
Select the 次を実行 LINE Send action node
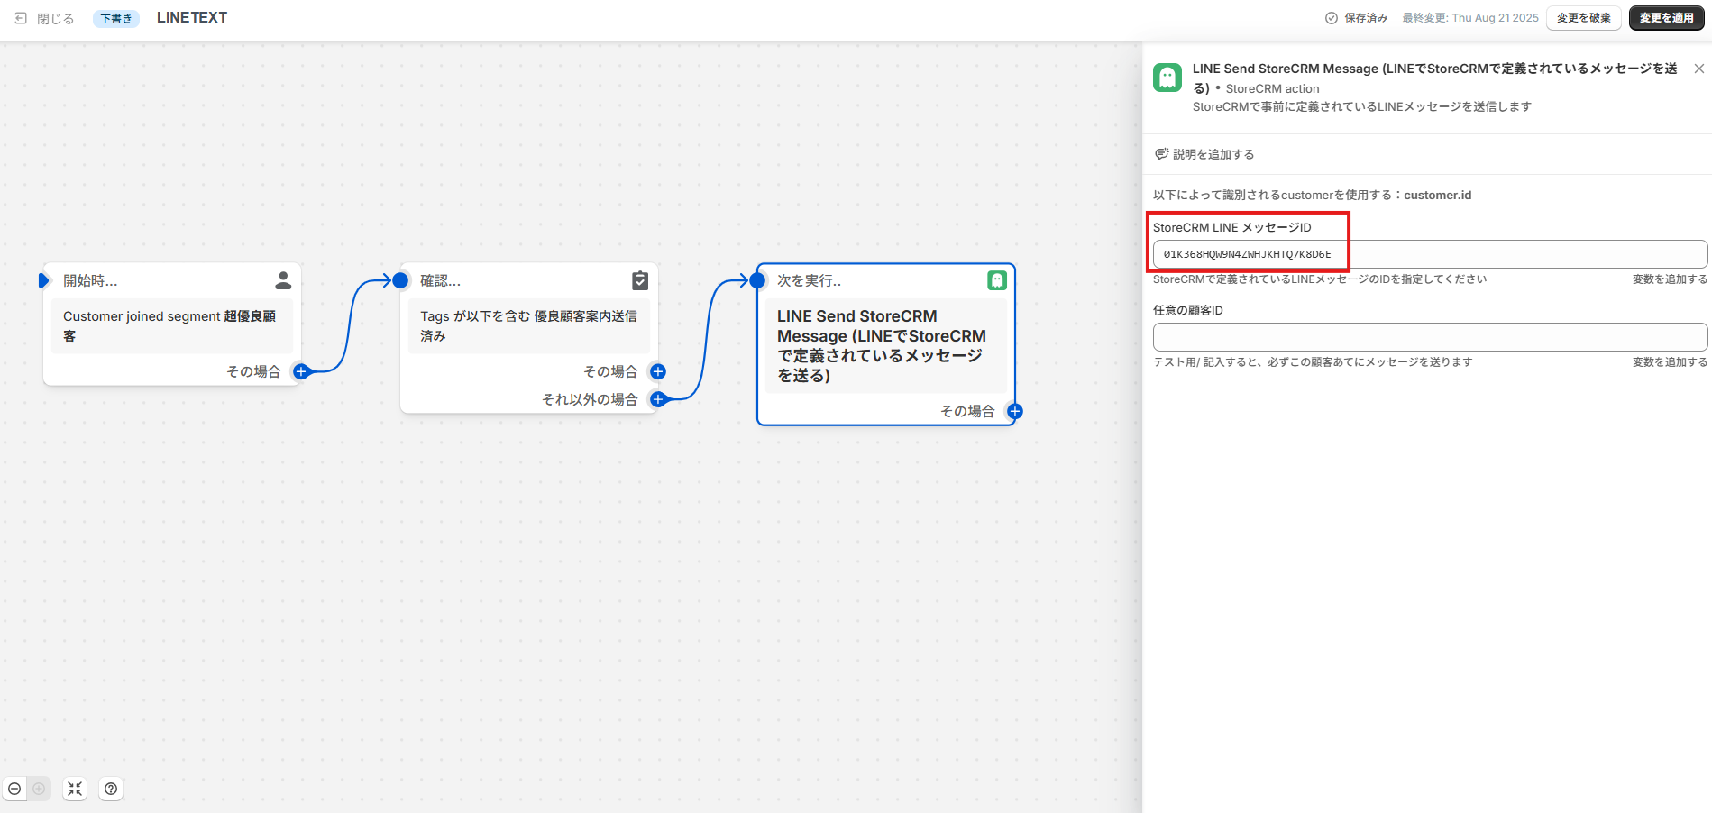click(x=886, y=344)
